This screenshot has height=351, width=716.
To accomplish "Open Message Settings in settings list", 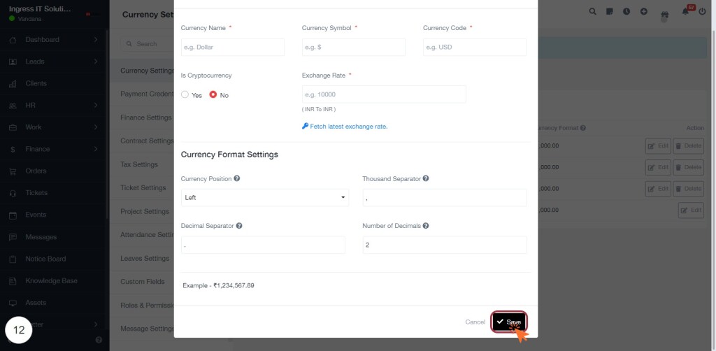I will [147, 329].
